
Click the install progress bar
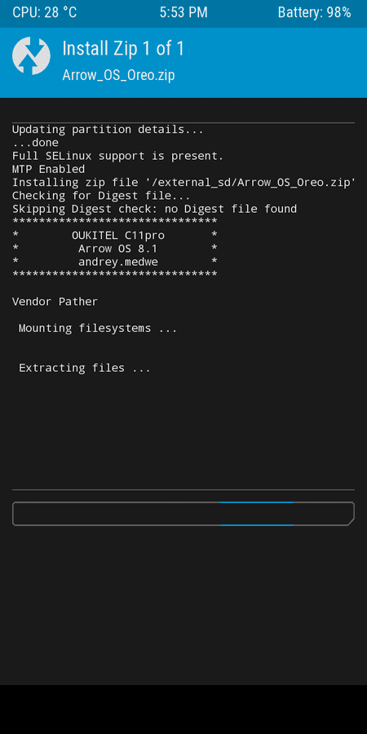click(183, 514)
